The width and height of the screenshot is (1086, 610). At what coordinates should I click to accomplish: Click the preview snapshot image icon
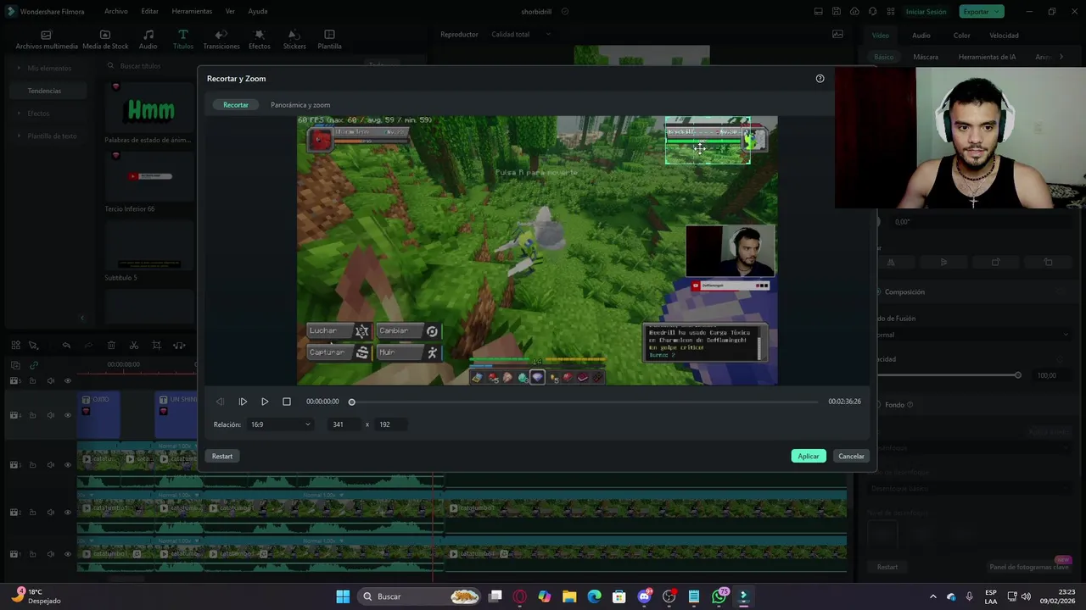[837, 35]
